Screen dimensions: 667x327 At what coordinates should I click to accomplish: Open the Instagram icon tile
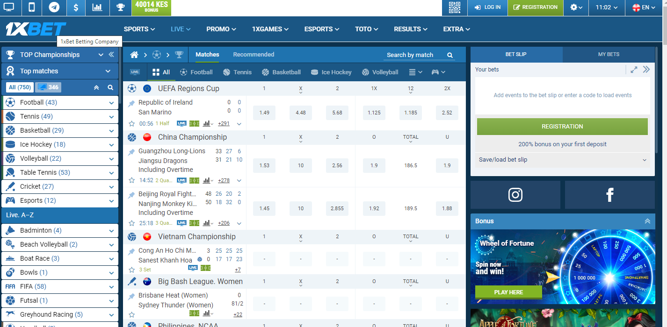[x=515, y=195]
